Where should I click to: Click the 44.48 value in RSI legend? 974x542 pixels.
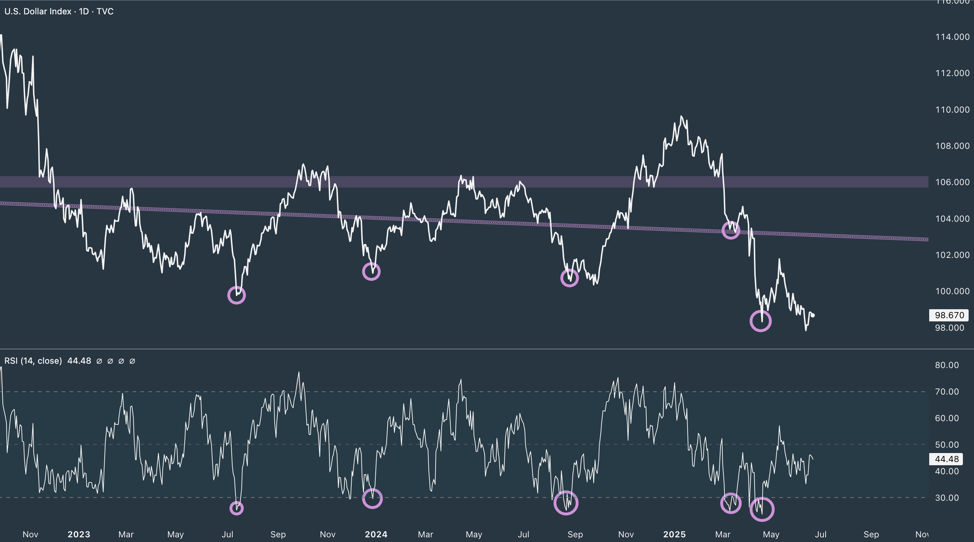click(79, 361)
